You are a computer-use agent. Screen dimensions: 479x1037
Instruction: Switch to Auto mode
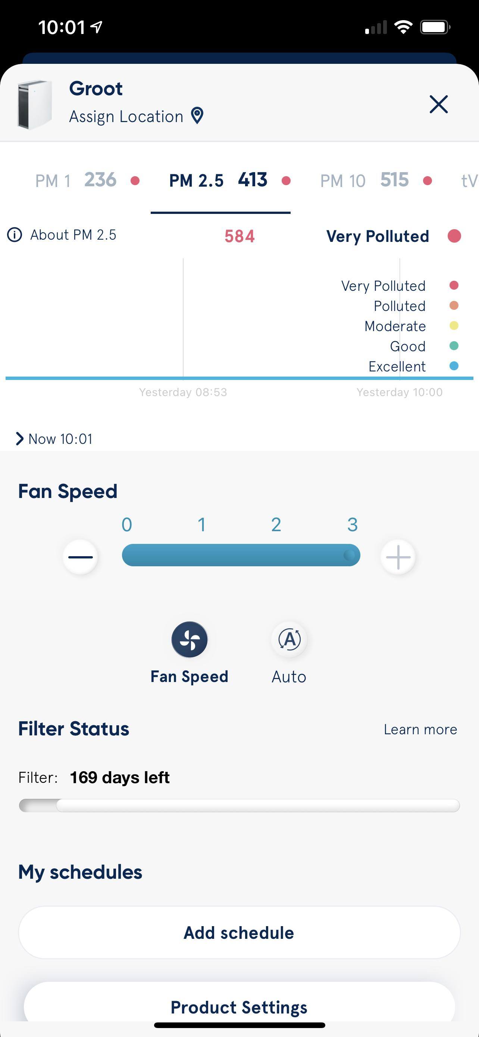(x=289, y=639)
